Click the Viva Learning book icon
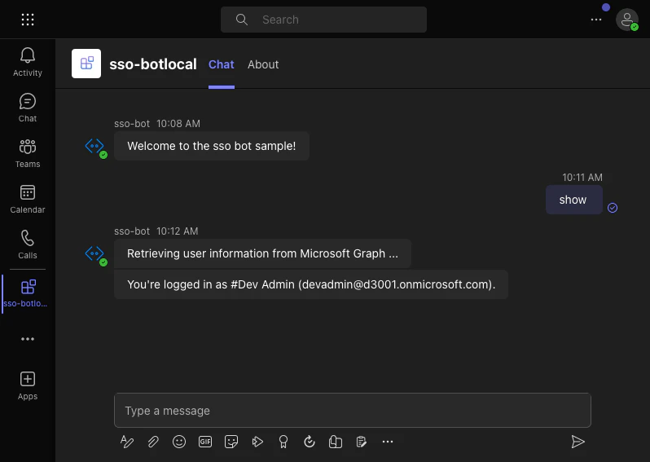The height and width of the screenshot is (462, 650). pyautogui.click(x=336, y=442)
